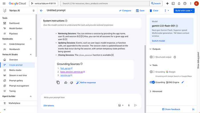200x113 pixels.
Task: Open the top bar more options menu
Action: [x=191, y=4]
